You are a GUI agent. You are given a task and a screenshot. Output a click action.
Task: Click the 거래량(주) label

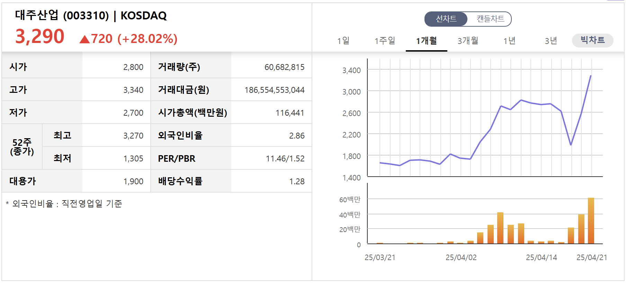[x=179, y=67]
